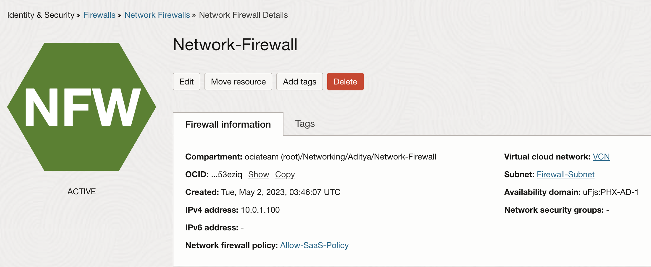Click the ACTIVE status label
Screen dimensions: 651x267
pyautogui.click(x=81, y=191)
